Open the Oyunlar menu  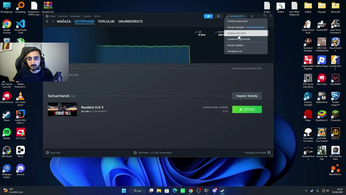click(x=87, y=16)
